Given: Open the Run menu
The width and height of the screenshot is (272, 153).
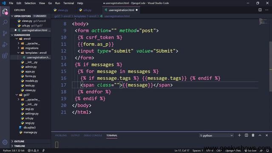Looking at the screenshot, I should 57,3.
